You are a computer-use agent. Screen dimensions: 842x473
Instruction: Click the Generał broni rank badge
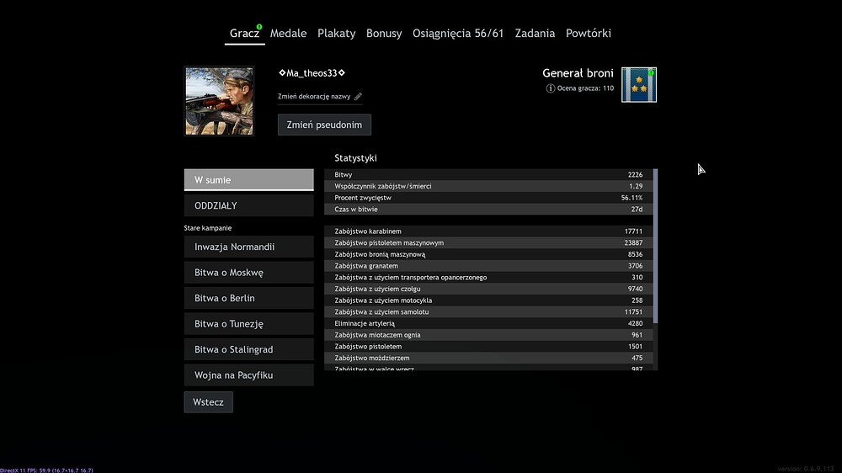click(x=639, y=85)
